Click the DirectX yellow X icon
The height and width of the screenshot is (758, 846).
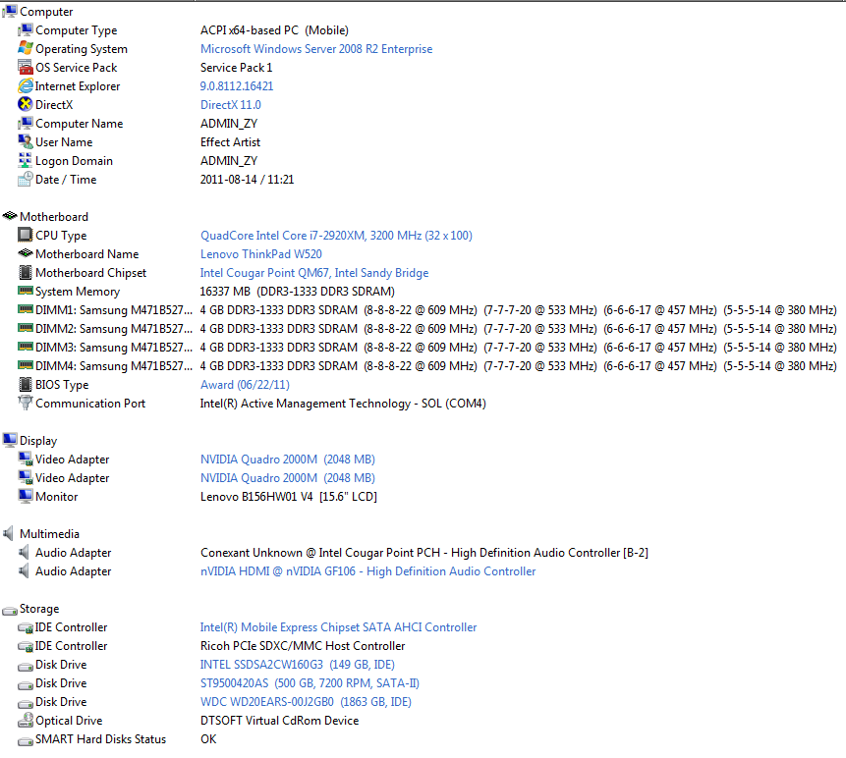26,104
